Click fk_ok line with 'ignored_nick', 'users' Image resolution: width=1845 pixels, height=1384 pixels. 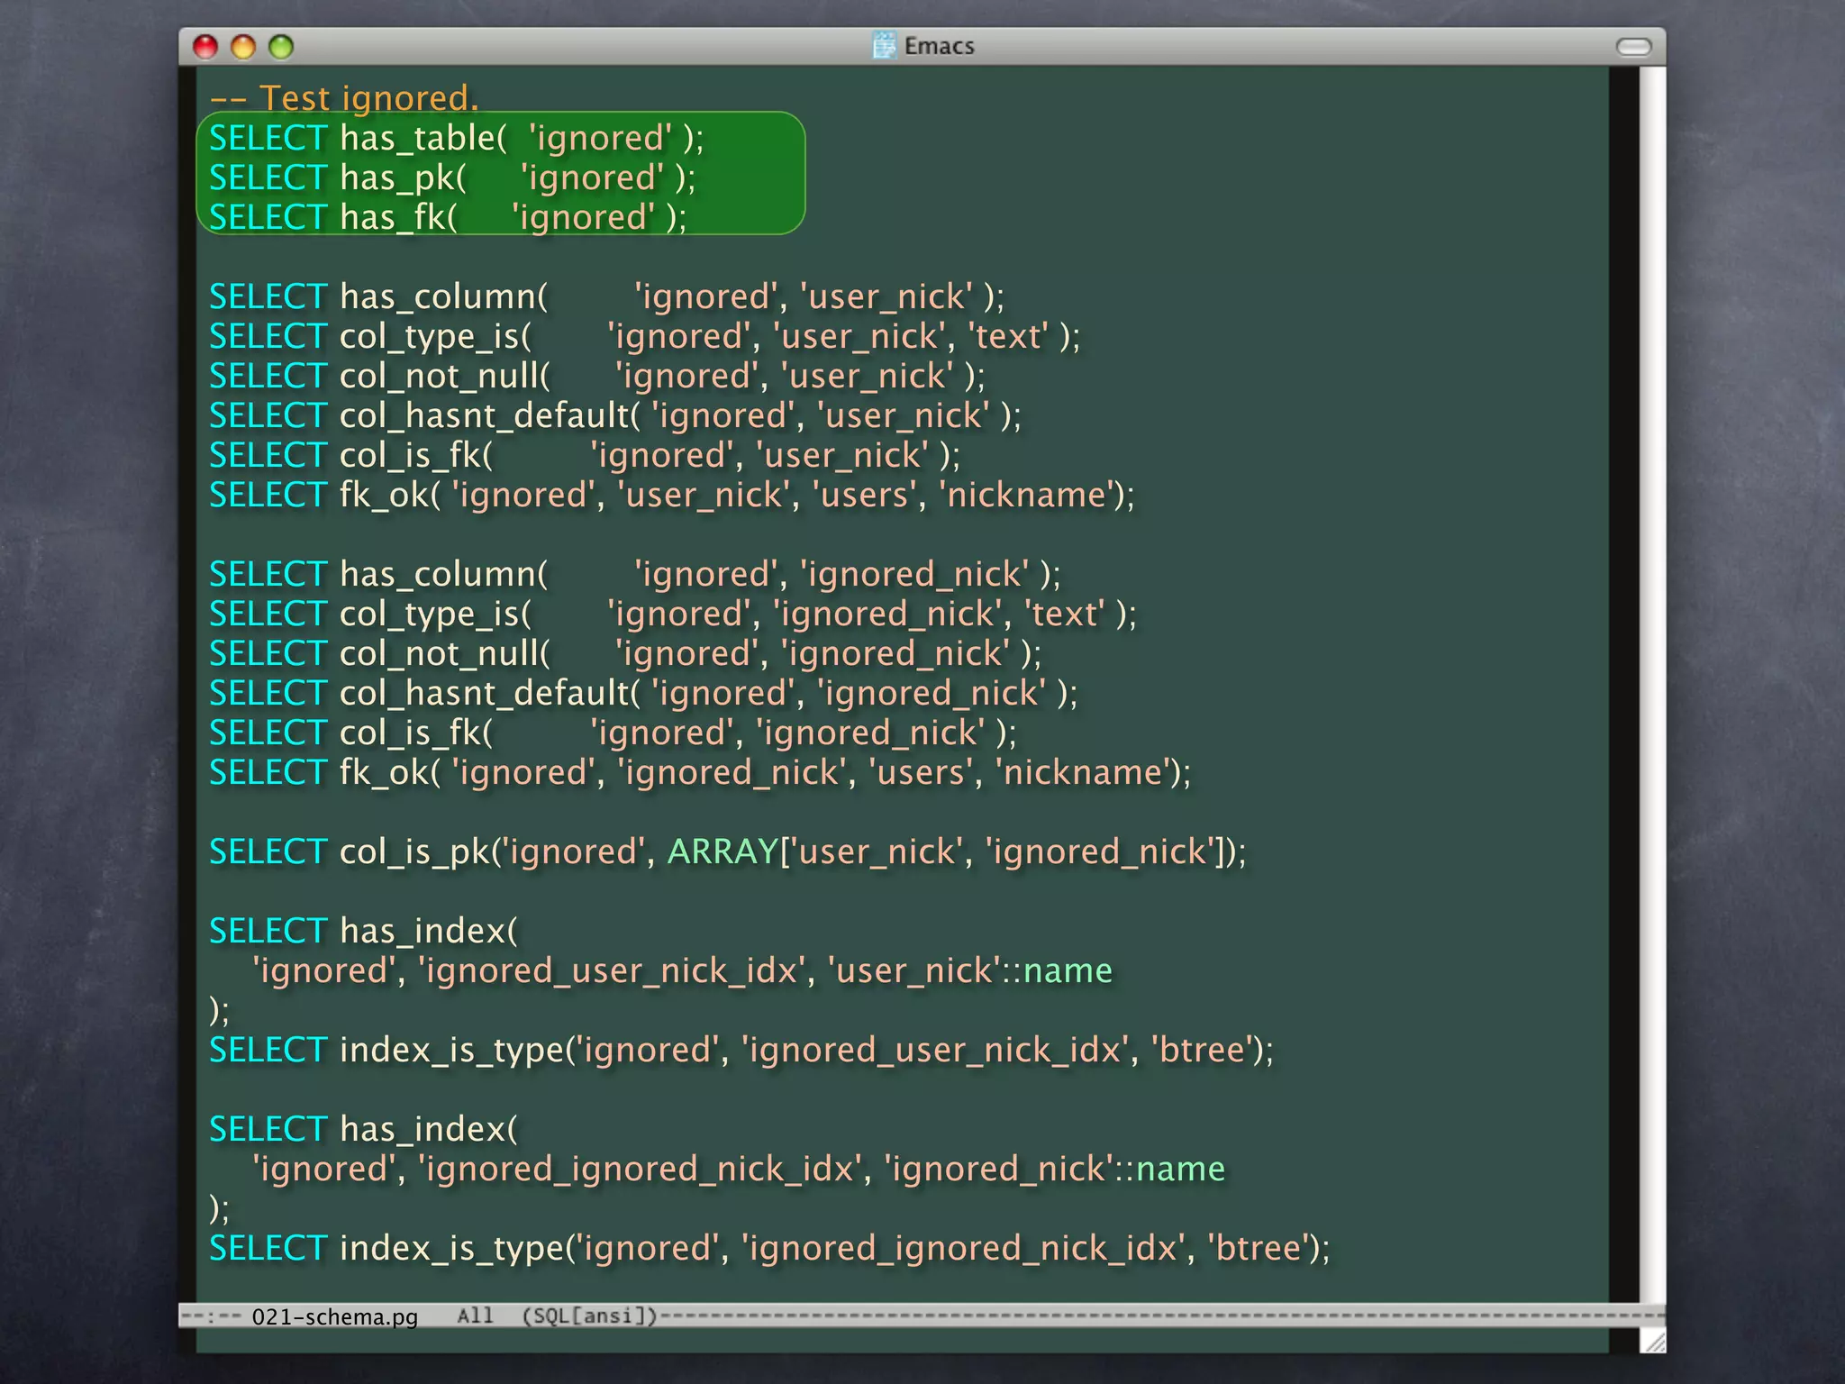(700, 772)
